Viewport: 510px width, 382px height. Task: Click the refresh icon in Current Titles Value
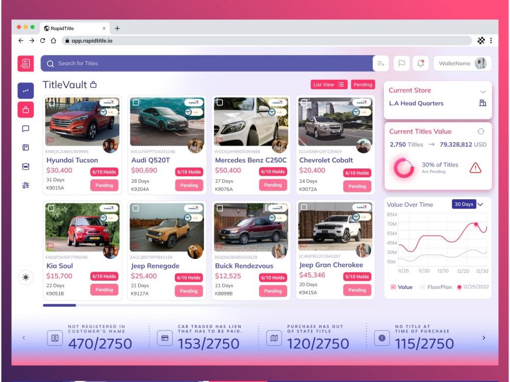[x=481, y=131]
